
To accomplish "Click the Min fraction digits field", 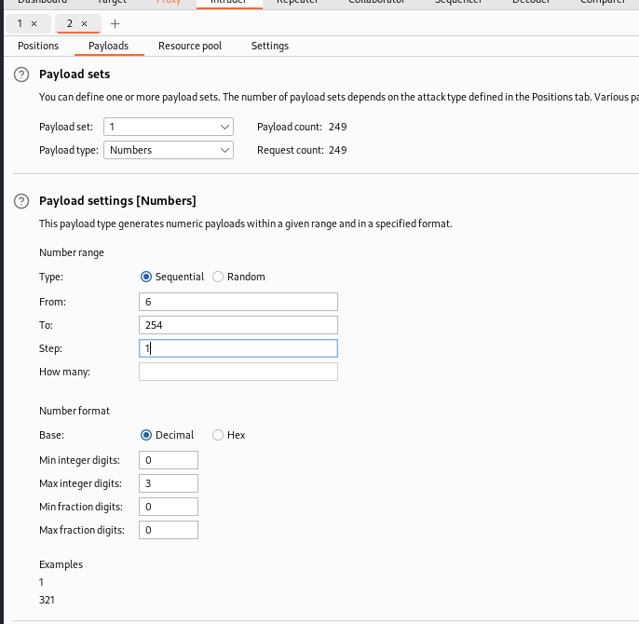I will [168, 507].
